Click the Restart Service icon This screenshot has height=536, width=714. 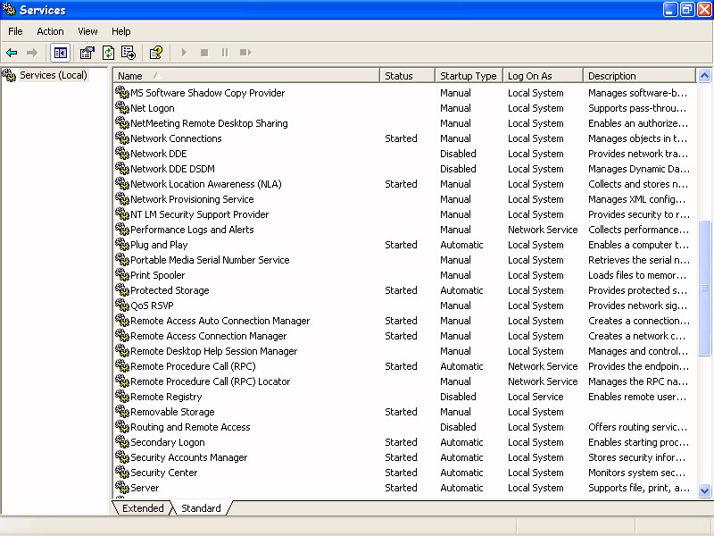coord(245,53)
